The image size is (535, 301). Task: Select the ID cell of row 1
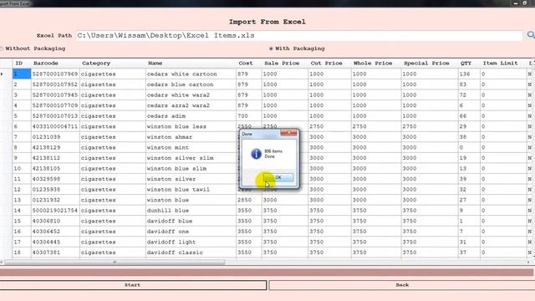coord(22,74)
